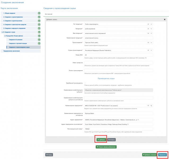Viewport: 169px width, 159px height.
Task: Open the 'Страна происхождения' dropdown arrow
Action: tap(151, 50)
